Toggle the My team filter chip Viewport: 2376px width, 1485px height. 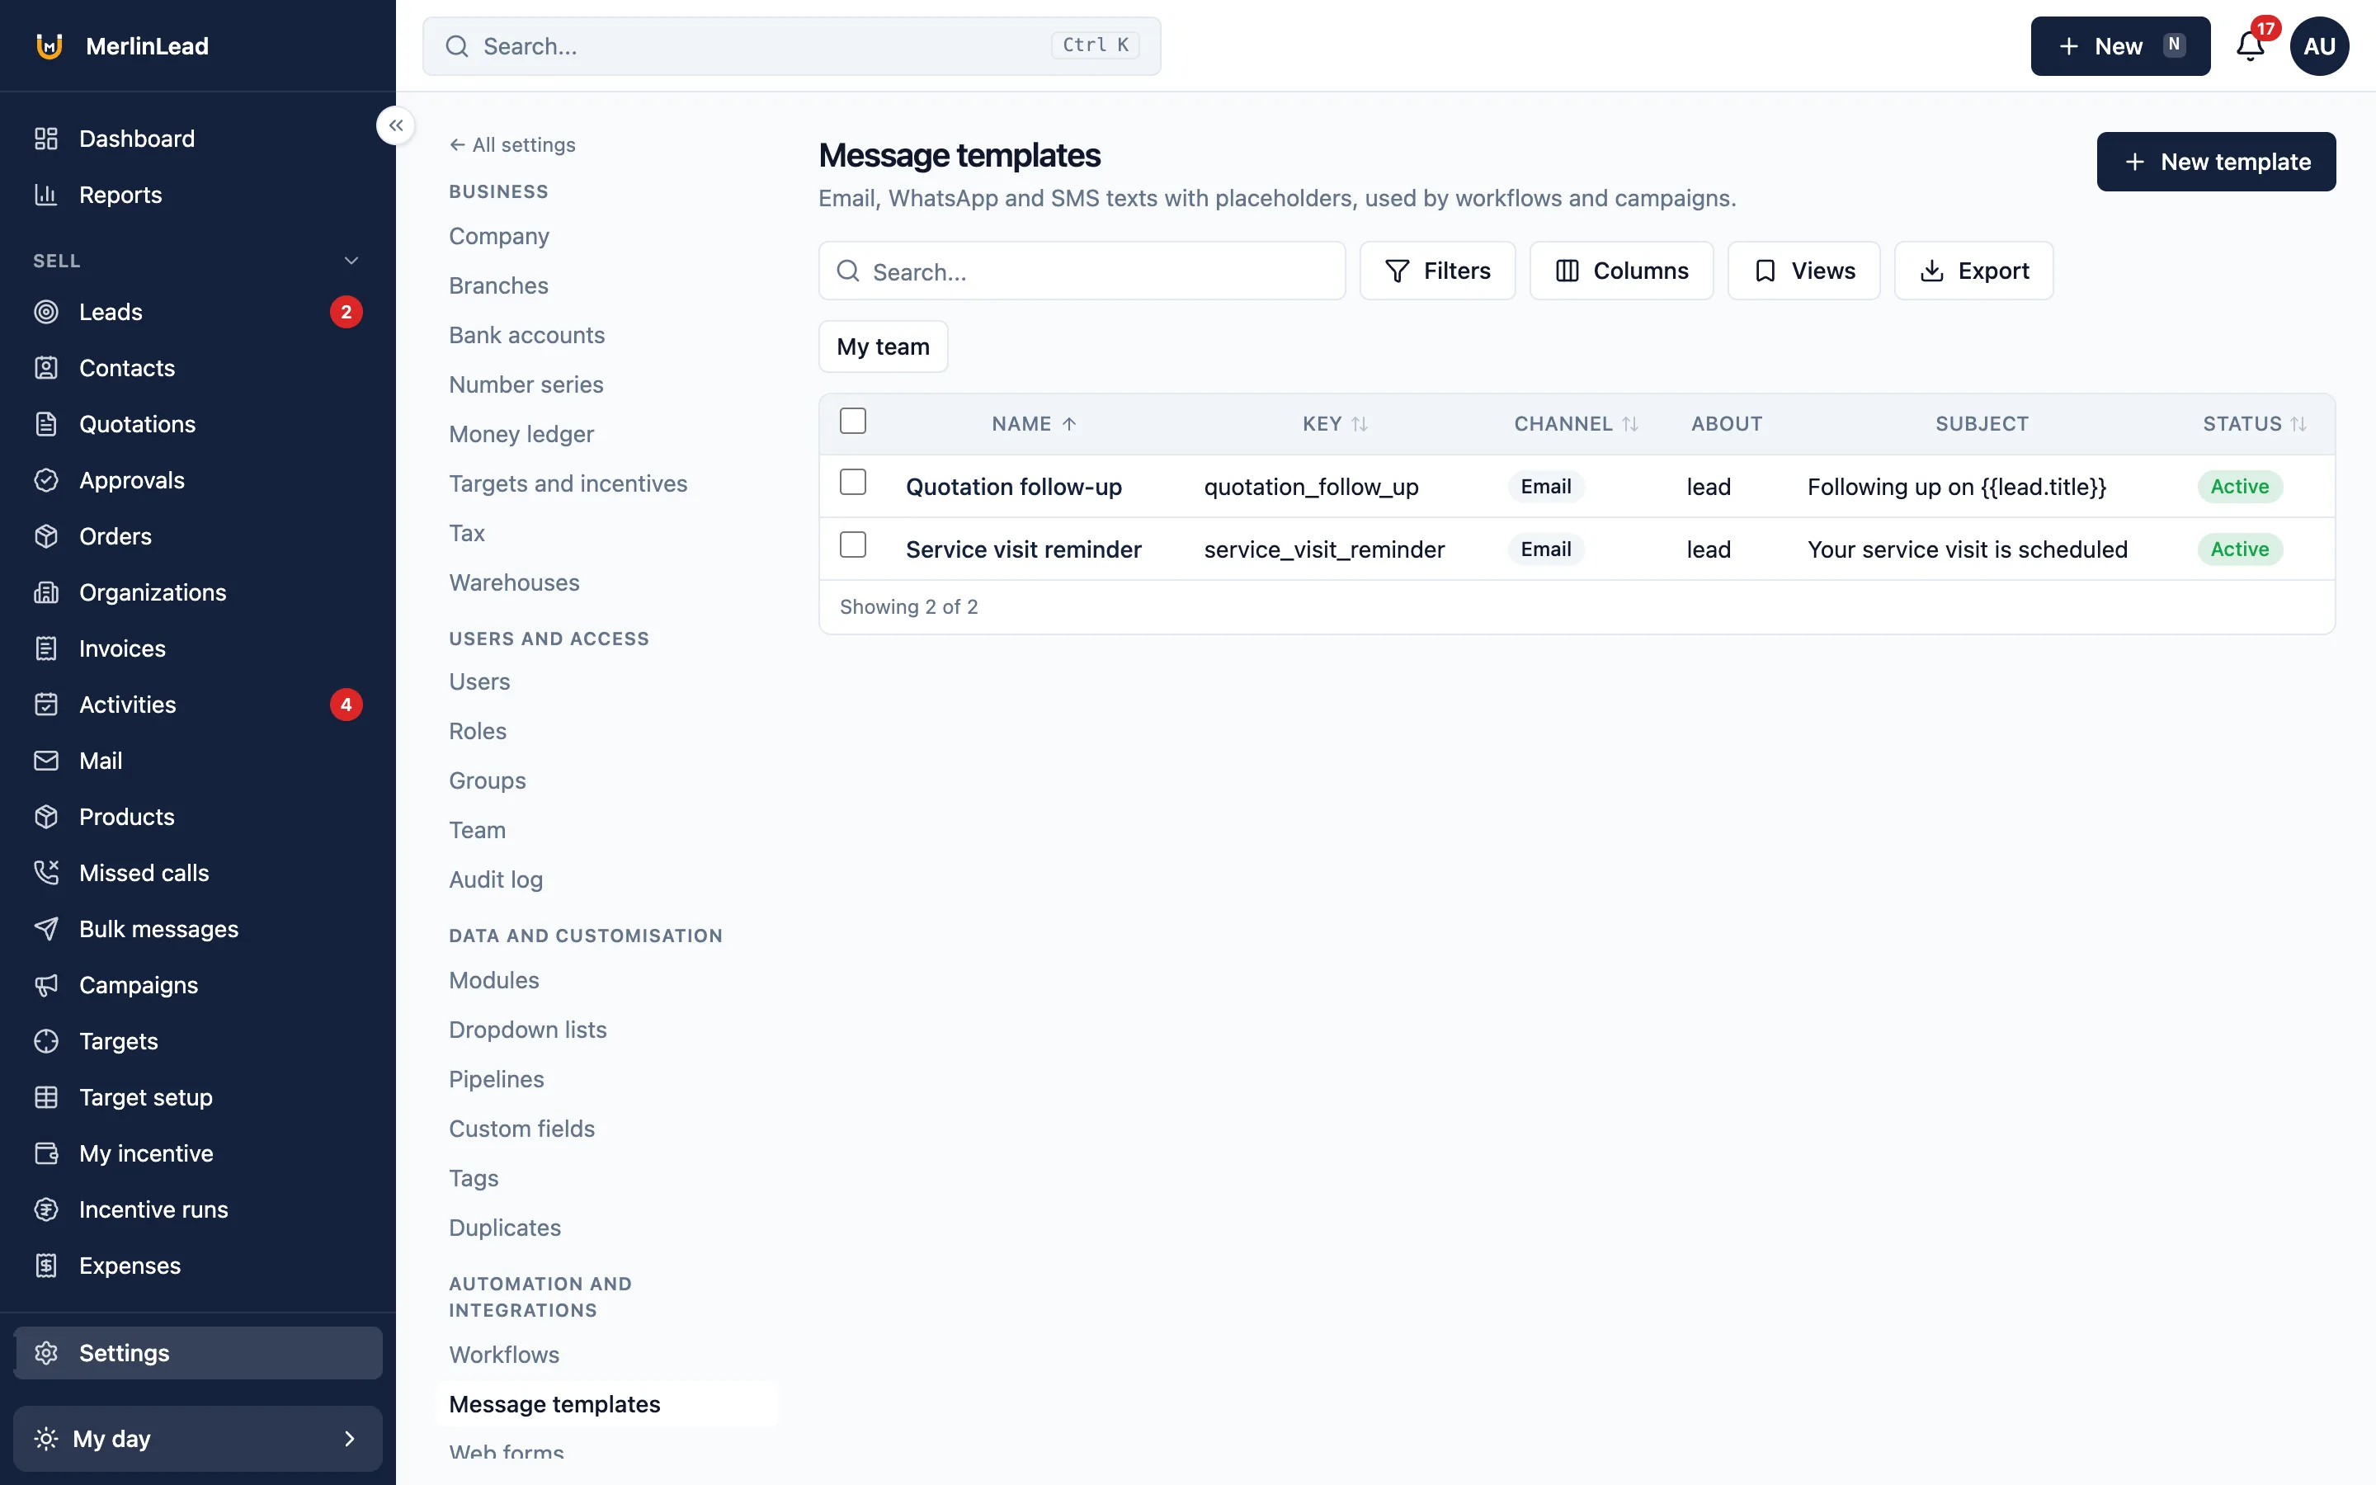pyautogui.click(x=883, y=346)
